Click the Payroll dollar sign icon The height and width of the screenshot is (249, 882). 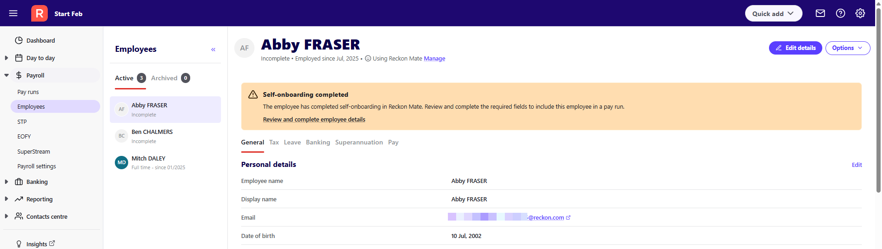point(19,75)
